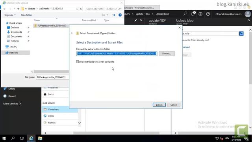Viewport: 252px width, 142px height.
Task: Click File name input field
Action: [x=52, y=77]
